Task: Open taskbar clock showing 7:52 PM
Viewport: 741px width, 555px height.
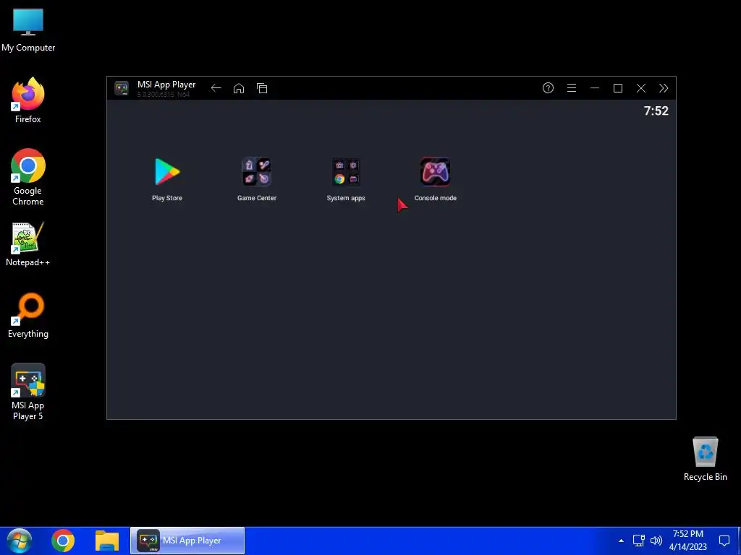Action: (688, 541)
